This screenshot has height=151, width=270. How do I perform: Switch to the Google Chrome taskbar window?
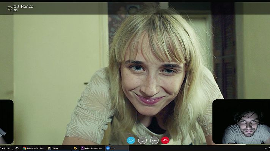[33, 148]
